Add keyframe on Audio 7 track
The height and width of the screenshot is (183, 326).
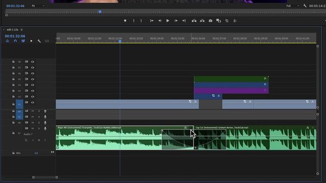(39, 140)
